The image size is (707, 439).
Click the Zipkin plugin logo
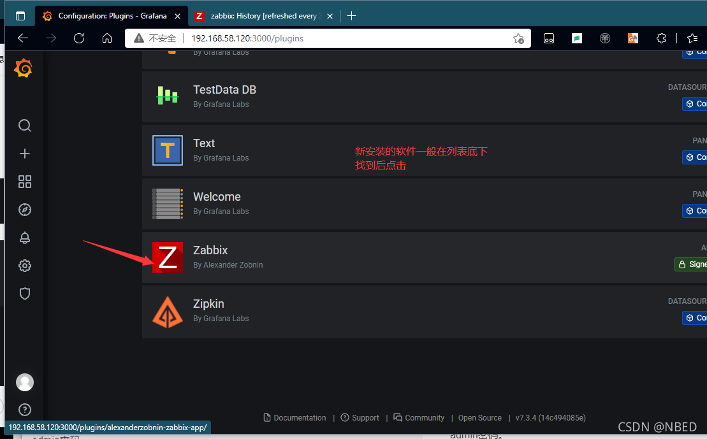[x=168, y=312]
